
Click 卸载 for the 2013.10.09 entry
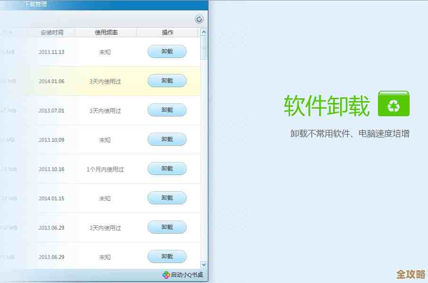tap(167, 139)
